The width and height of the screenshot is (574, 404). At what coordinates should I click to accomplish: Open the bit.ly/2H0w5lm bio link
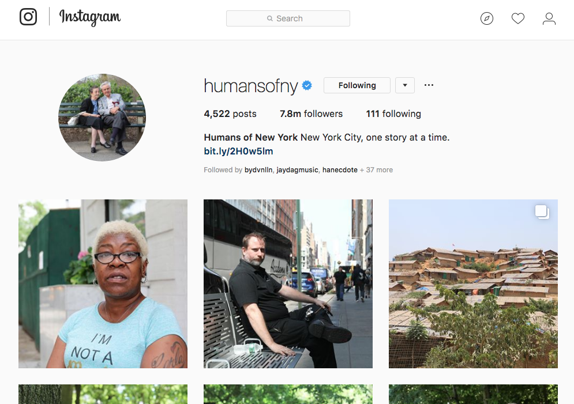point(238,151)
